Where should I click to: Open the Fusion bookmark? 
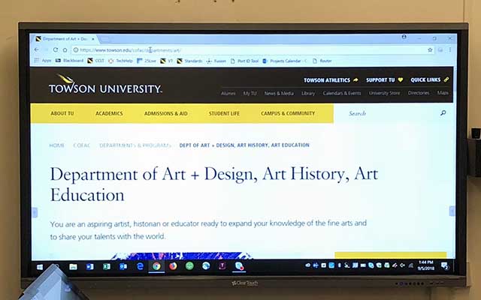tap(216, 61)
